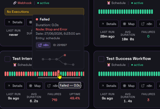Click the Map atom icon on the Test Success Workflow card

(125, 86)
